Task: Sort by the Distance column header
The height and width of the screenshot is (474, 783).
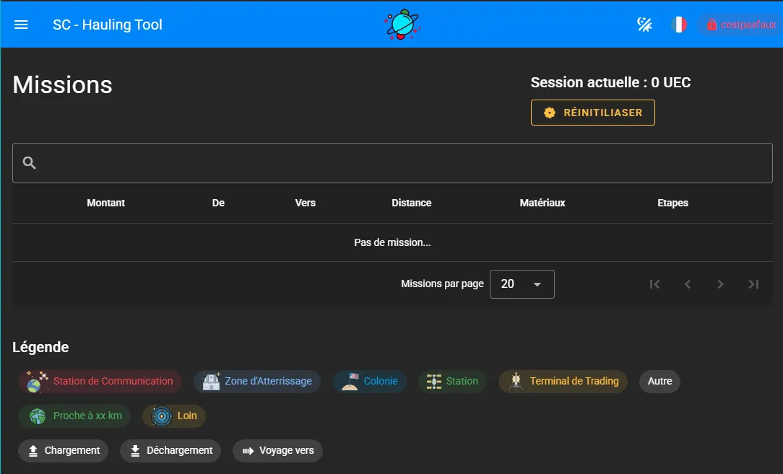Action: pyautogui.click(x=411, y=203)
